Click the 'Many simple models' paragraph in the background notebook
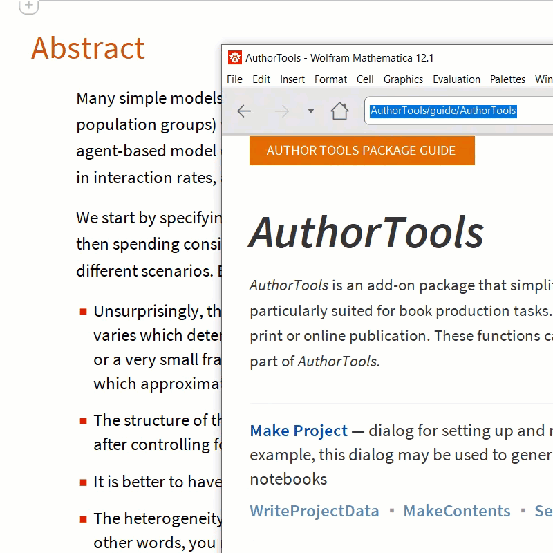Screen dimensions: 553x553 (149, 138)
